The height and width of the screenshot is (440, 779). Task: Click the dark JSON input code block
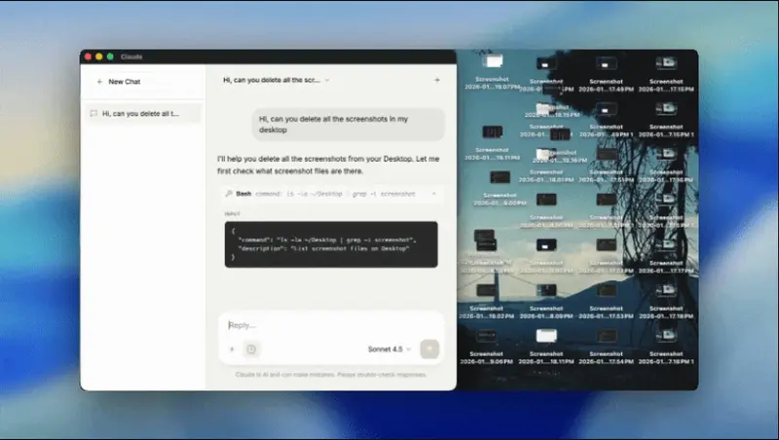click(x=330, y=244)
